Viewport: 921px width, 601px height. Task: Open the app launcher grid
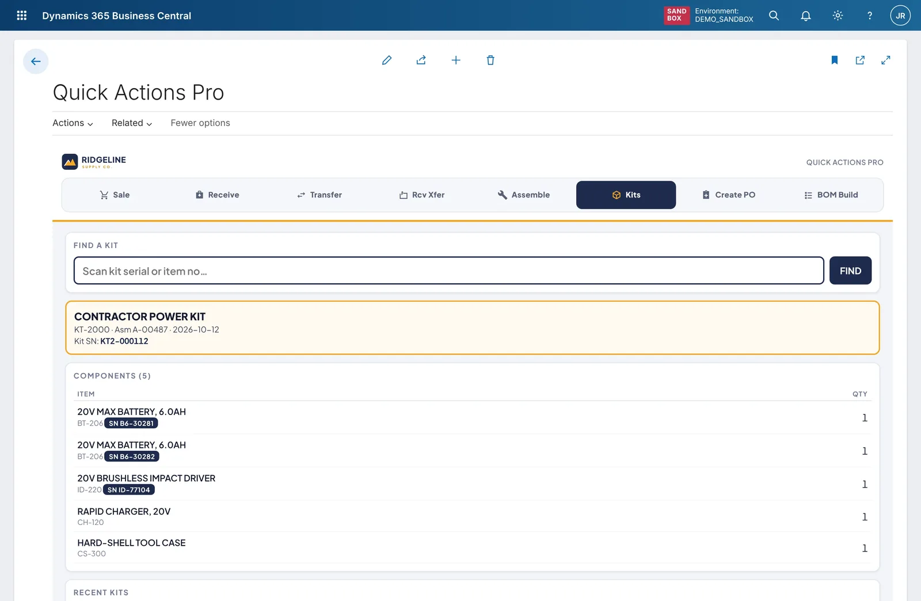coord(22,16)
